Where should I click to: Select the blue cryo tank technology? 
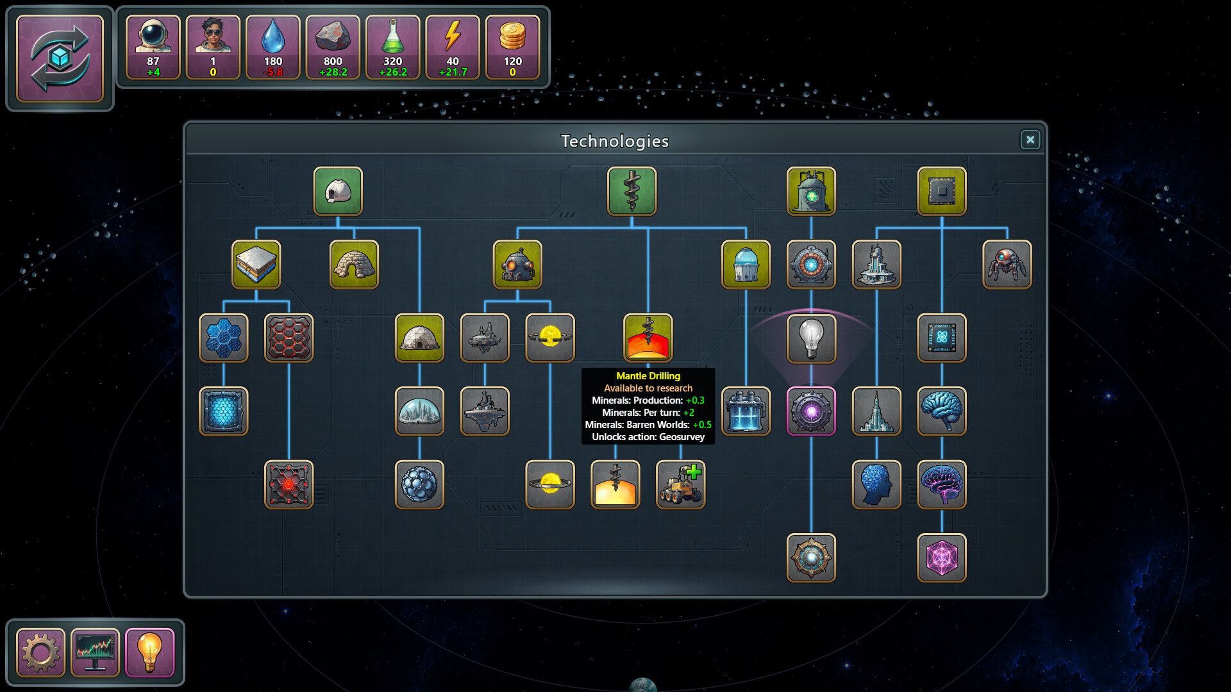pyautogui.click(x=746, y=411)
